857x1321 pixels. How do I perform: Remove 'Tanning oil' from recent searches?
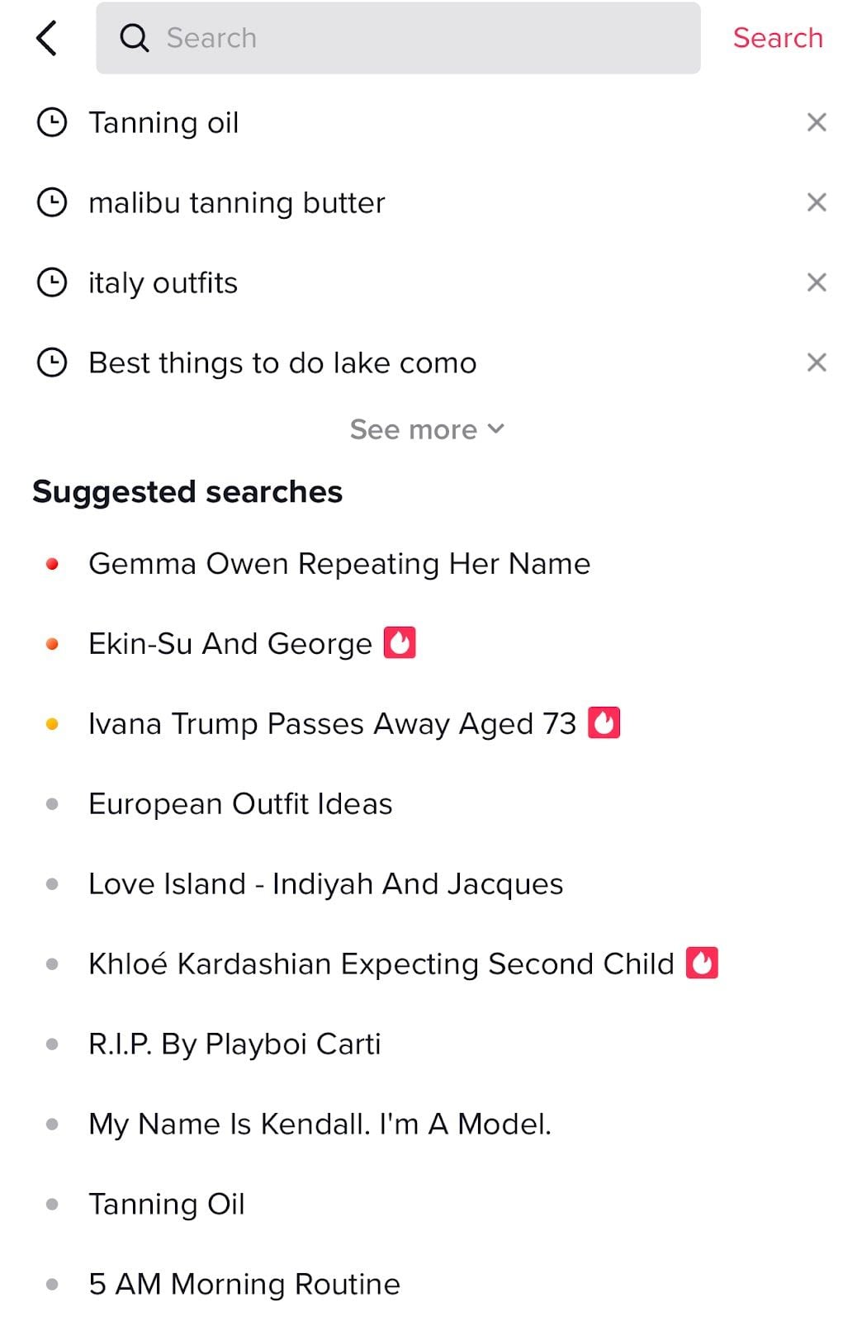pos(817,122)
